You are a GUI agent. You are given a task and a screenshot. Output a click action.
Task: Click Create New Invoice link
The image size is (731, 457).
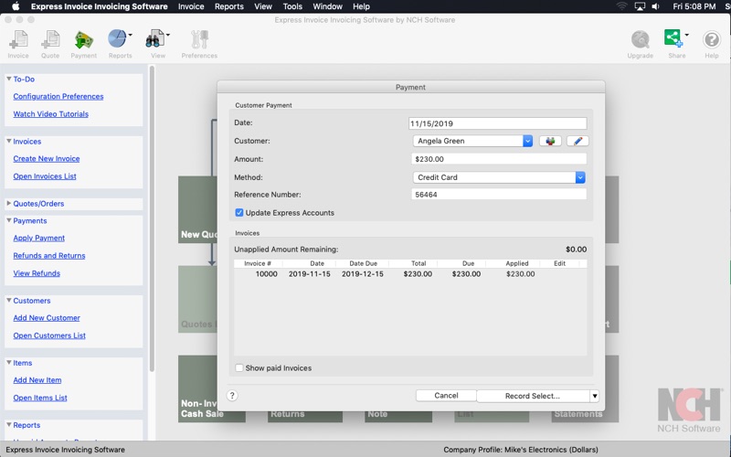point(47,158)
